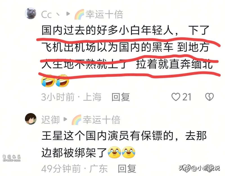Click the 头条@小诺说说 watermark

point(199,168)
